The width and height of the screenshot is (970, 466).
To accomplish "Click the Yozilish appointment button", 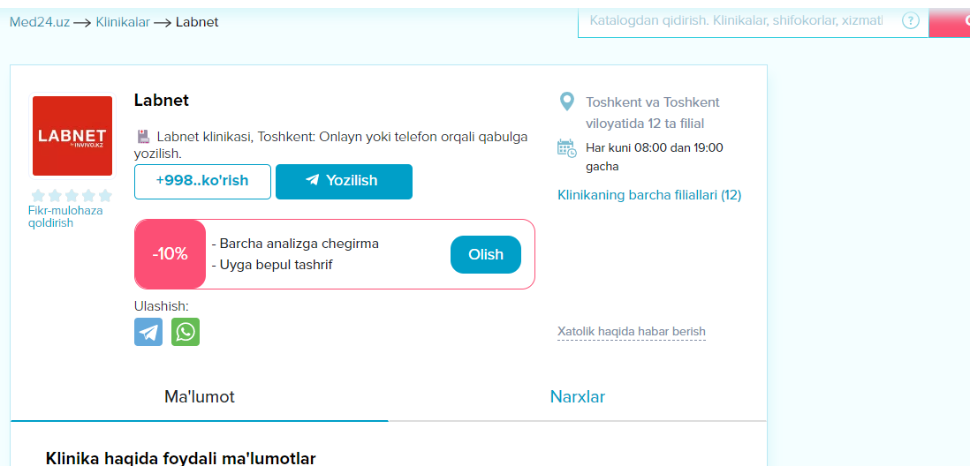I will click(344, 182).
